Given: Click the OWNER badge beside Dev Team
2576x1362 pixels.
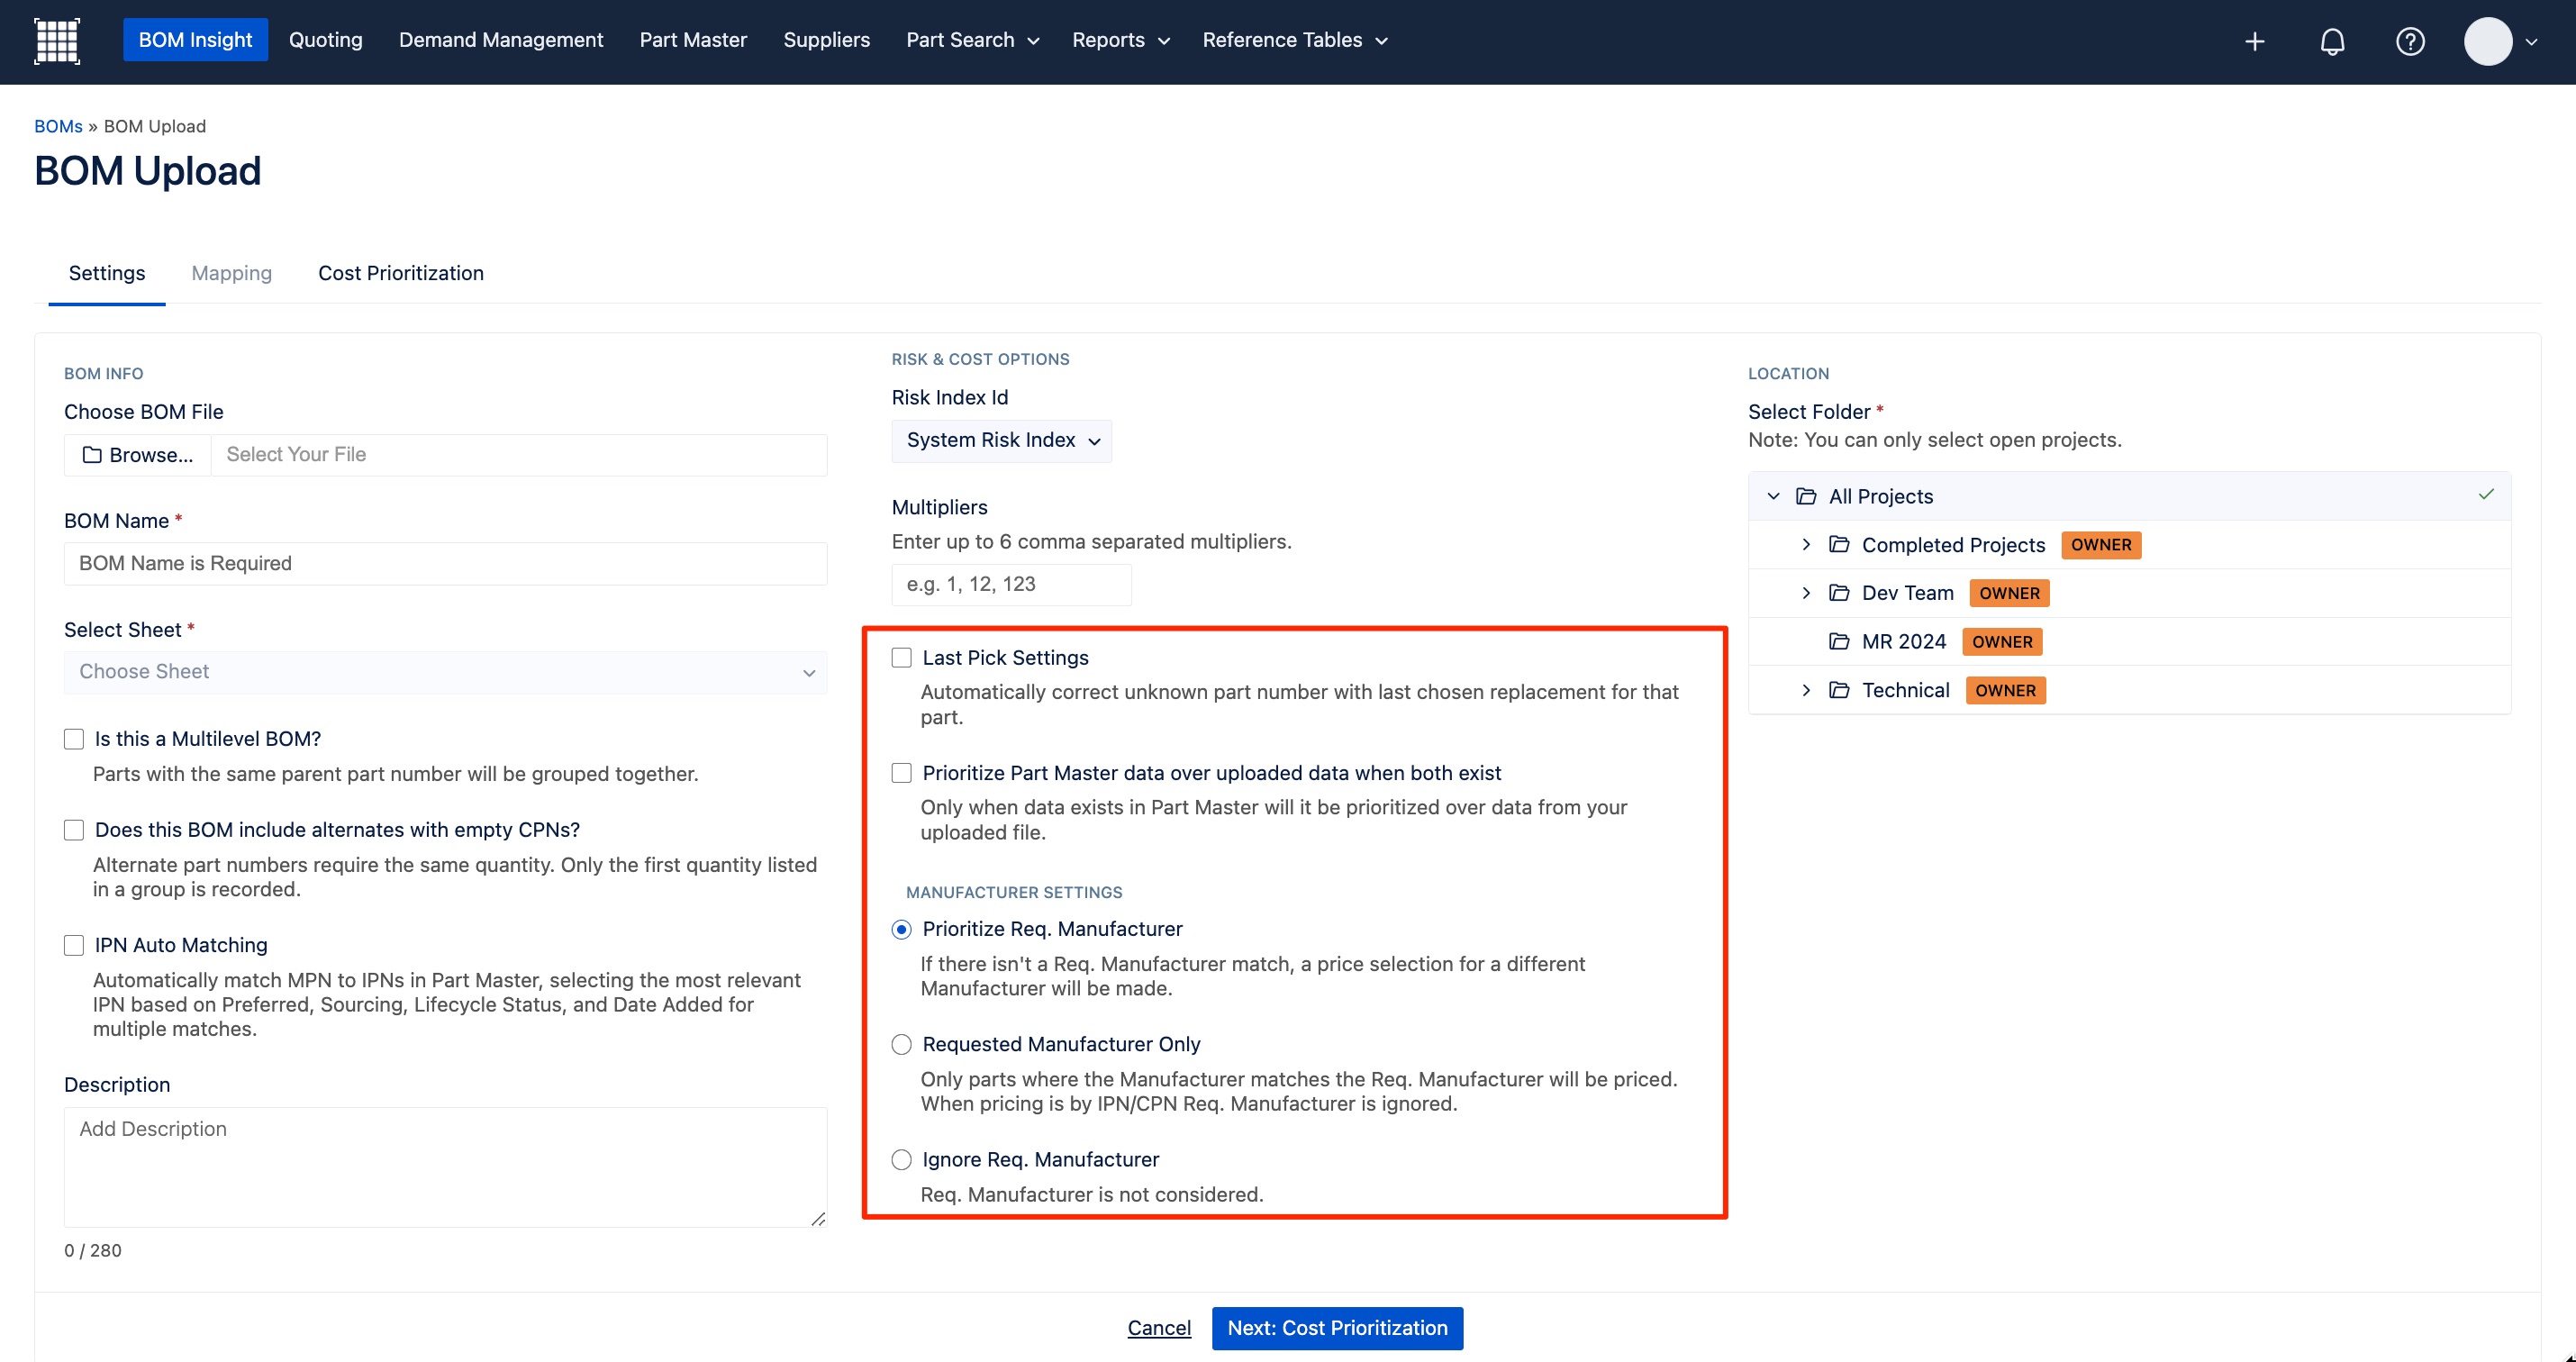Looking at the screenshot, I should 2009,593.
